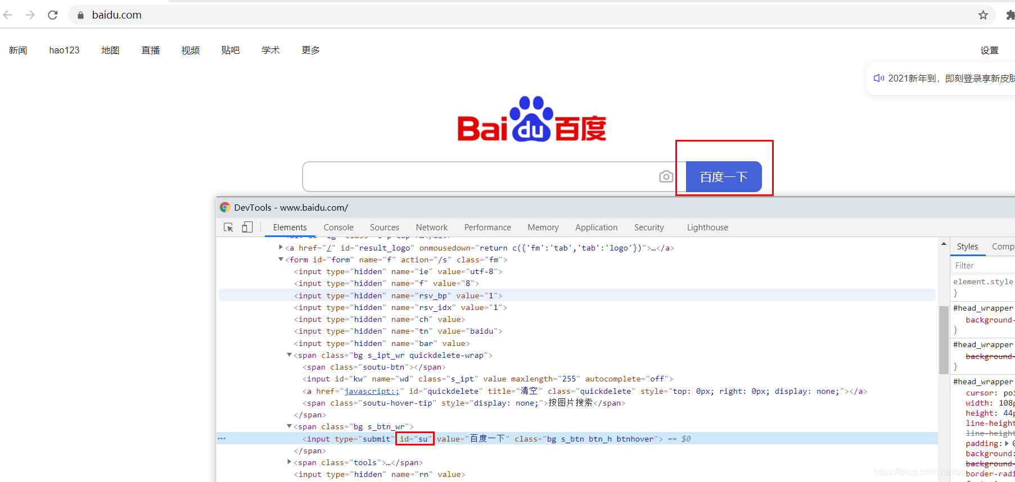The width and height of the screenshot is (1015, 482).
Task: Switch to the Network tab
Action: tap(432, 228)
